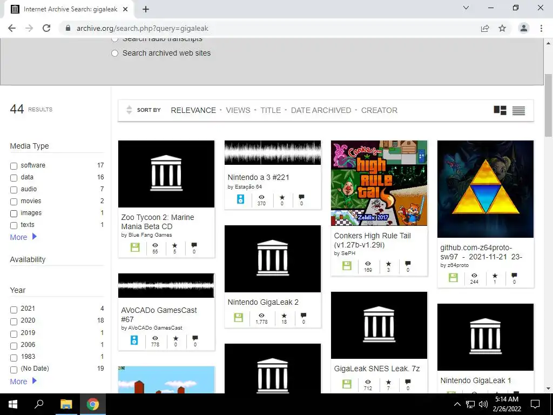Open taskbar search magnifier
This screenshot has width=553, height=415.
pyautogui.click(x=39, y=404)
